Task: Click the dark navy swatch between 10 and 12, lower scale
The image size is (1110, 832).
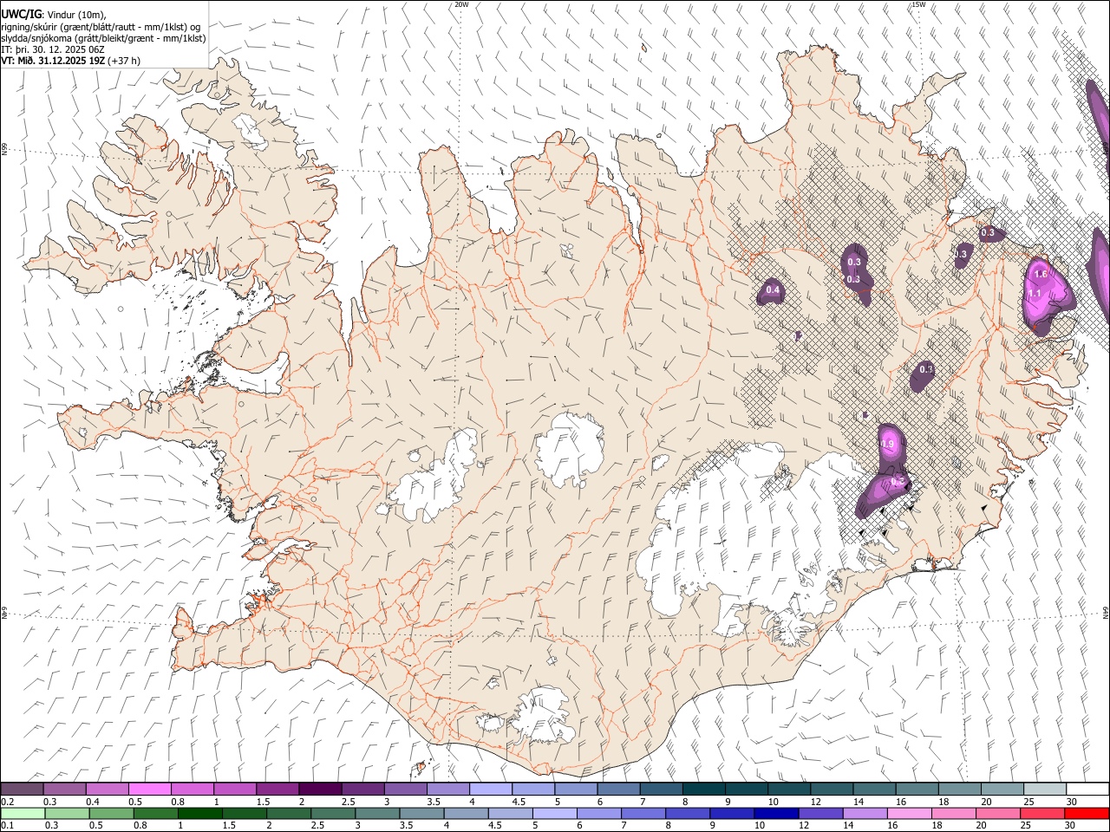Action: coord(775,813)
